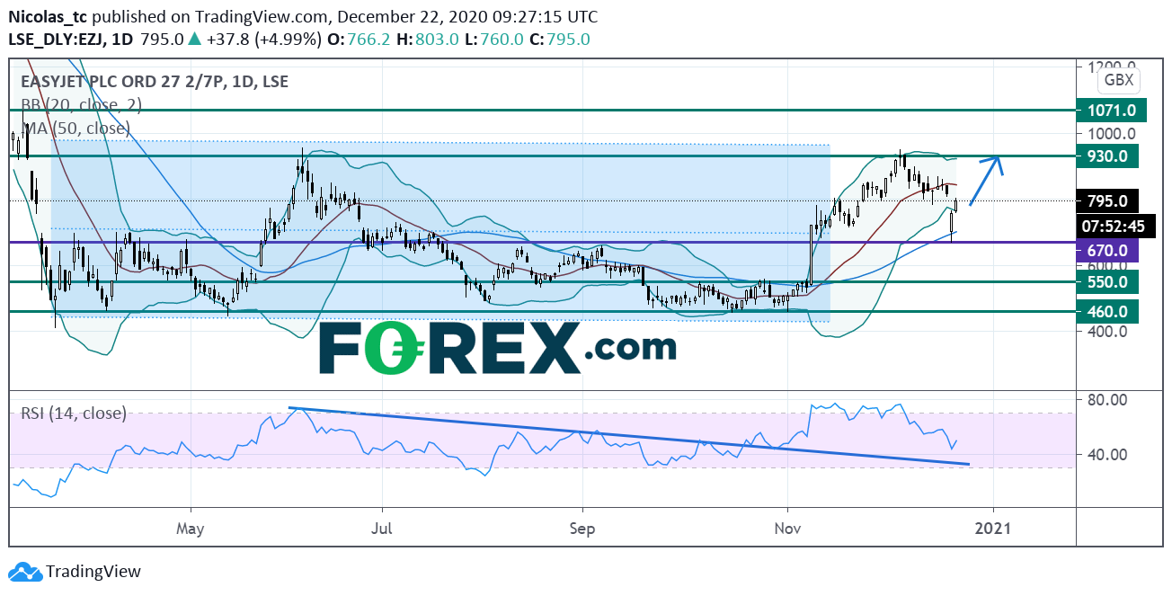Click the green up-triangle price change indicator
The height and width of the screenshot is (596, 1172).
point(196,40)
